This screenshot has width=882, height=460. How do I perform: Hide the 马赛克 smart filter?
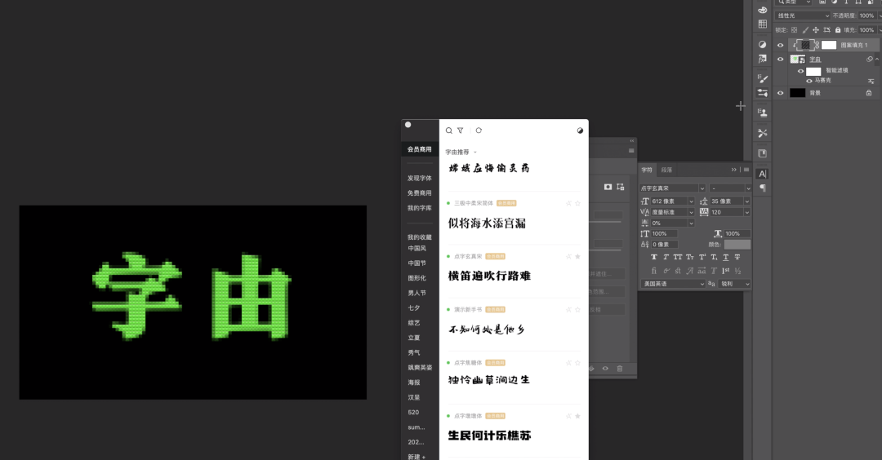[x=809, y=81]
